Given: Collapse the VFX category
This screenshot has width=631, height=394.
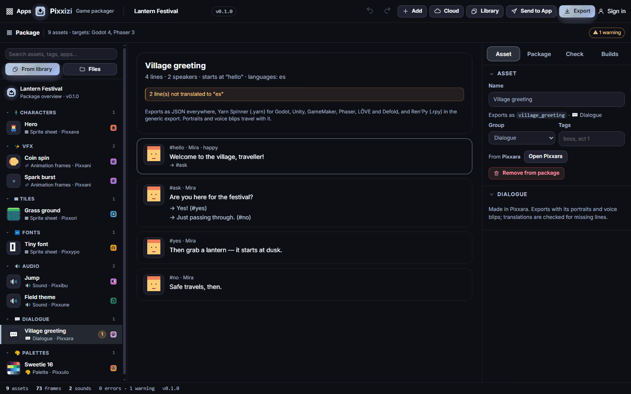Looking at the screenshot, I should click(x=7, y=146).
